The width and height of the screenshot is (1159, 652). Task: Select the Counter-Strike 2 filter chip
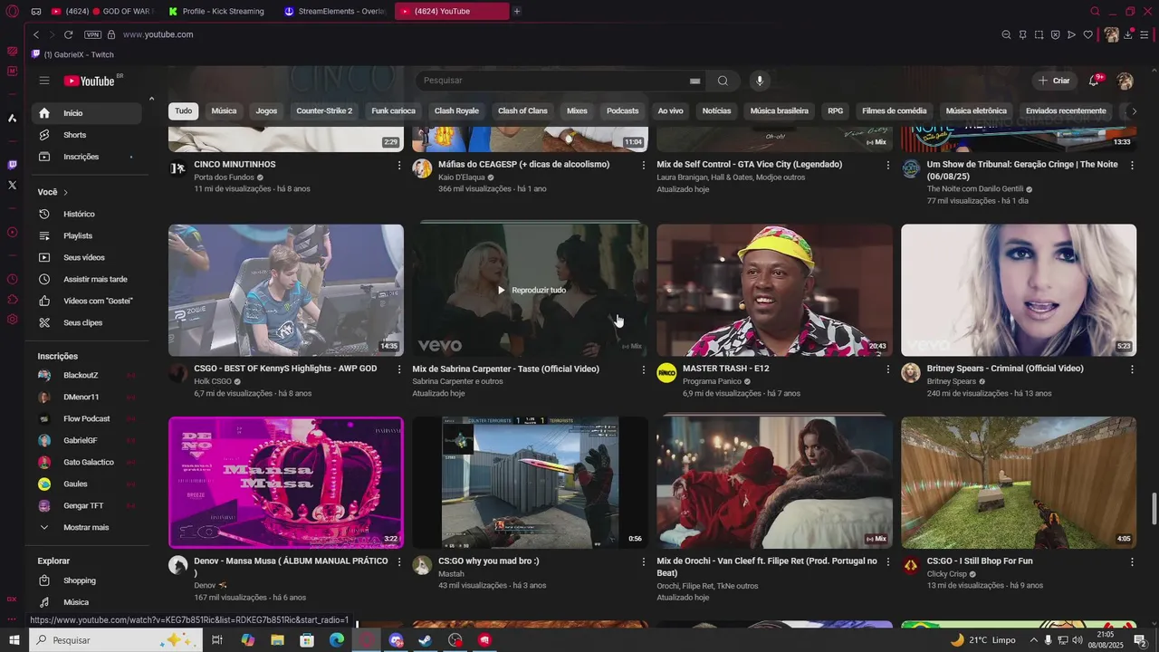pos(324,111)
